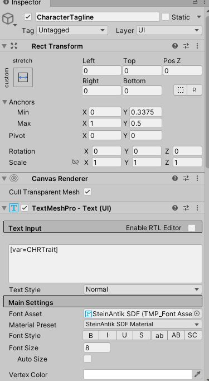
Task: Click the scale constrain proportions link icon
Action: 75,162
